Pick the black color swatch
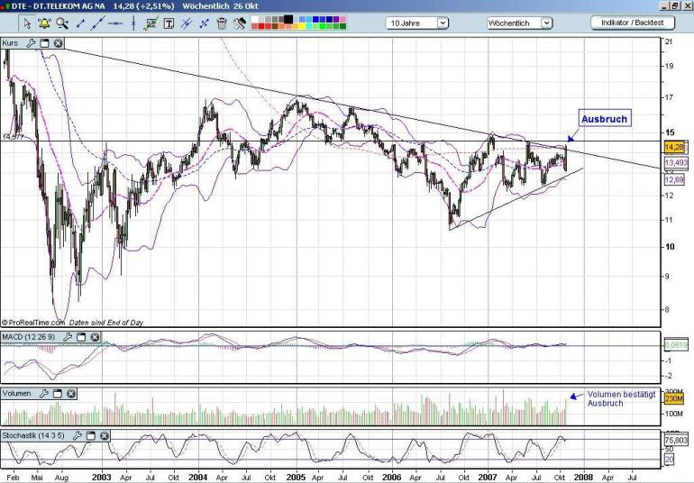The image size is (694, 483). click(x=288, y=19)
